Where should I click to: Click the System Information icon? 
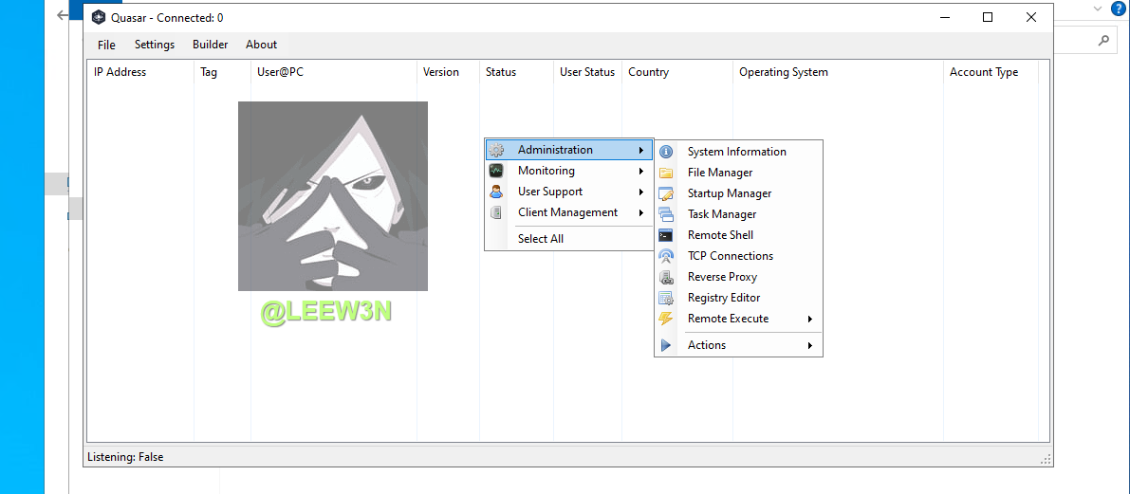tap(666, 152)
